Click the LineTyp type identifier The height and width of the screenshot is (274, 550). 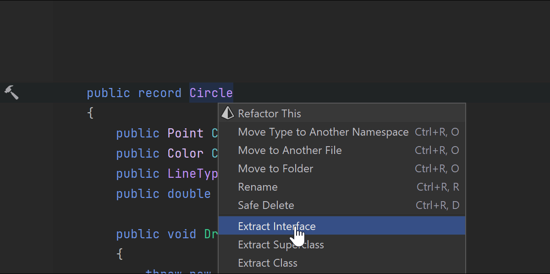pos(192,174)
